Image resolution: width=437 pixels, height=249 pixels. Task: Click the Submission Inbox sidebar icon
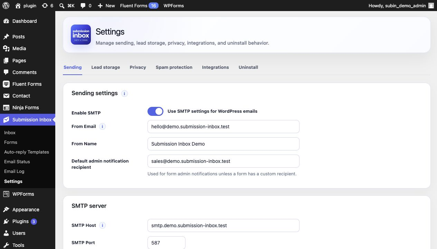tap(6, 120)
